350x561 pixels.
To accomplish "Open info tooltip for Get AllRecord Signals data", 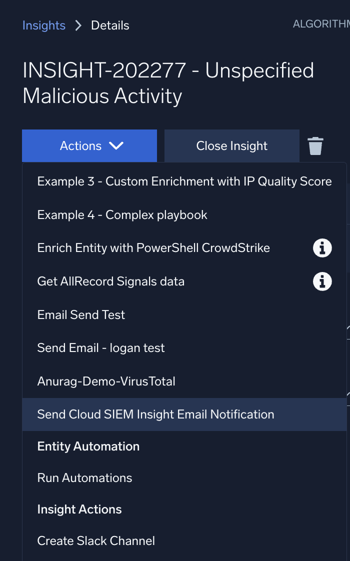I will (x=322, y=281).
